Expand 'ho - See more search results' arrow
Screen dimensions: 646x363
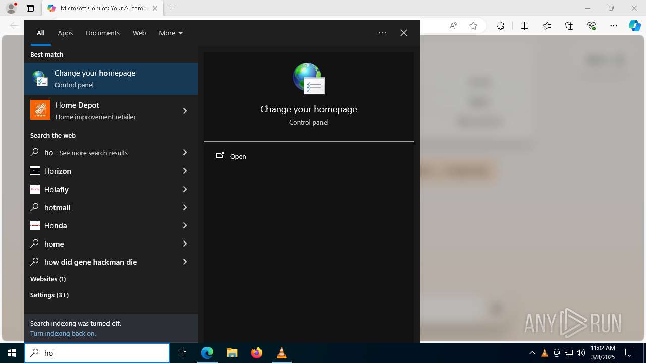[x=185, y=152]
